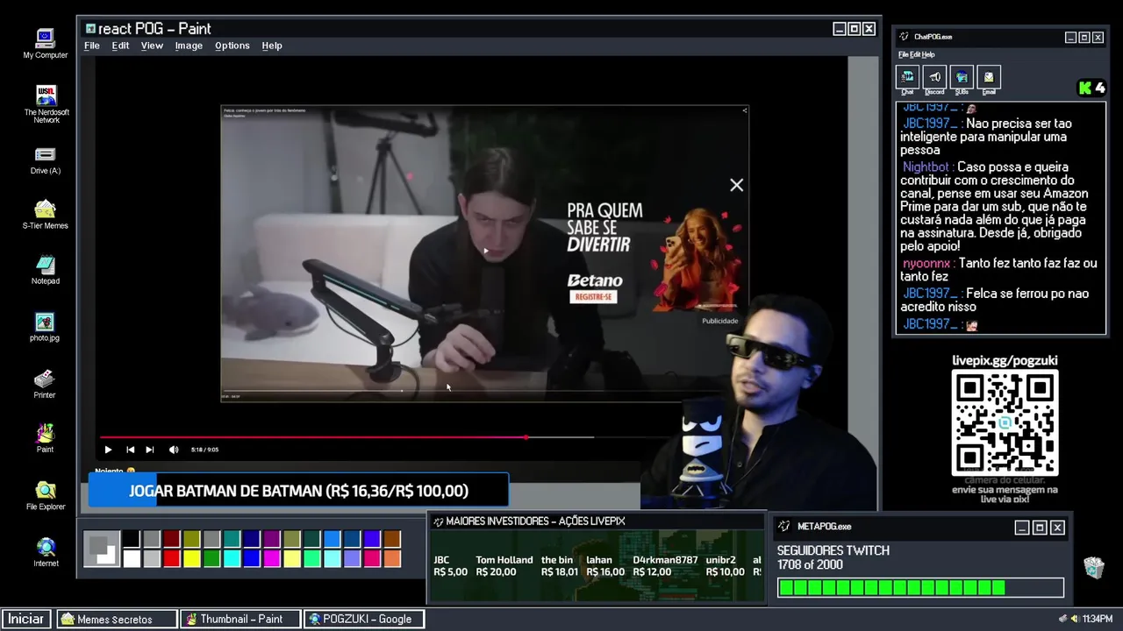The image size is (1123, 631).
Task: Click the livepix QR code
Action: tap(1005, 422)
